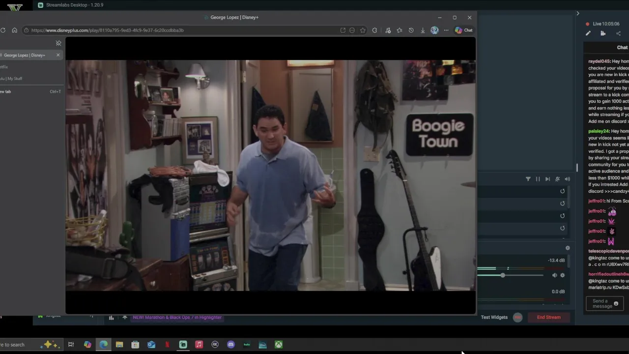This screenshot has width=629, height=354.
Task: Unpin the vertical tabs pane
Action: [58, 43]
